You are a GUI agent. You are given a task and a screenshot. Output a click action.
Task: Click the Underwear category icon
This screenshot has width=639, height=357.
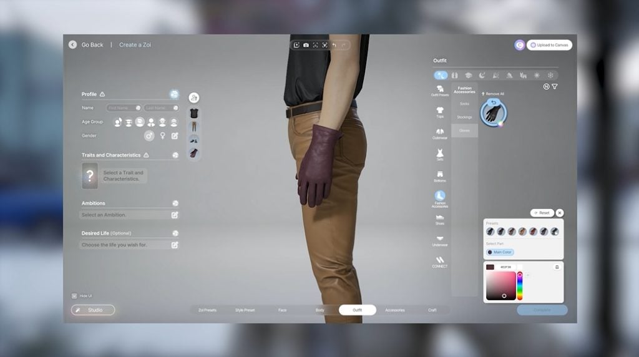point(440,240)
